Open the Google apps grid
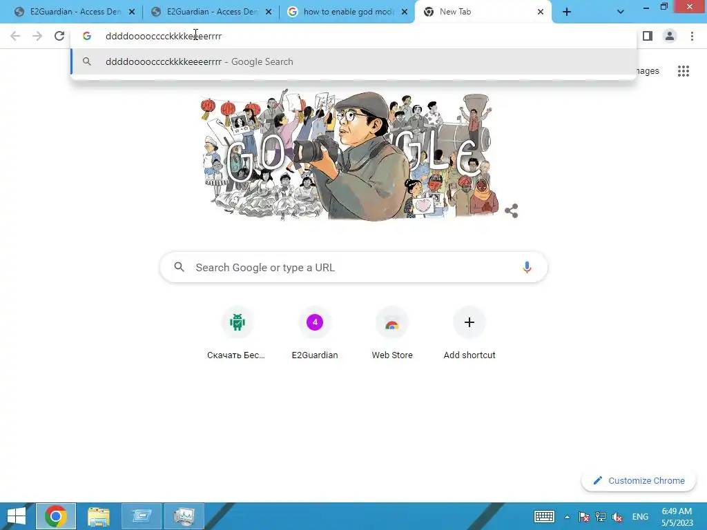Image resolution: width=707 pixels, height=530 pixels. click(683, 71)
